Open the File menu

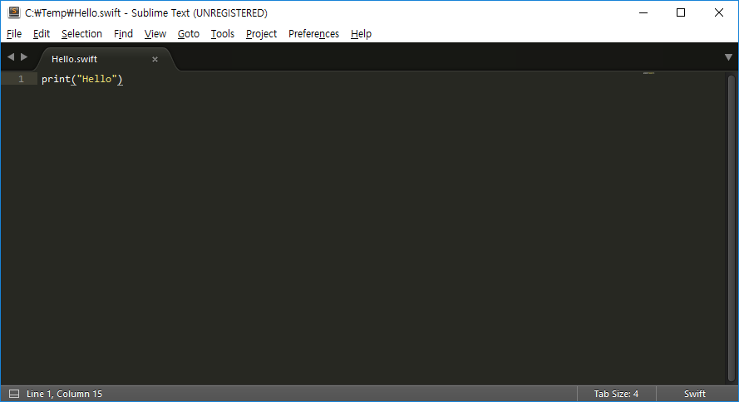pyautogui.click(x=14, y=34)
